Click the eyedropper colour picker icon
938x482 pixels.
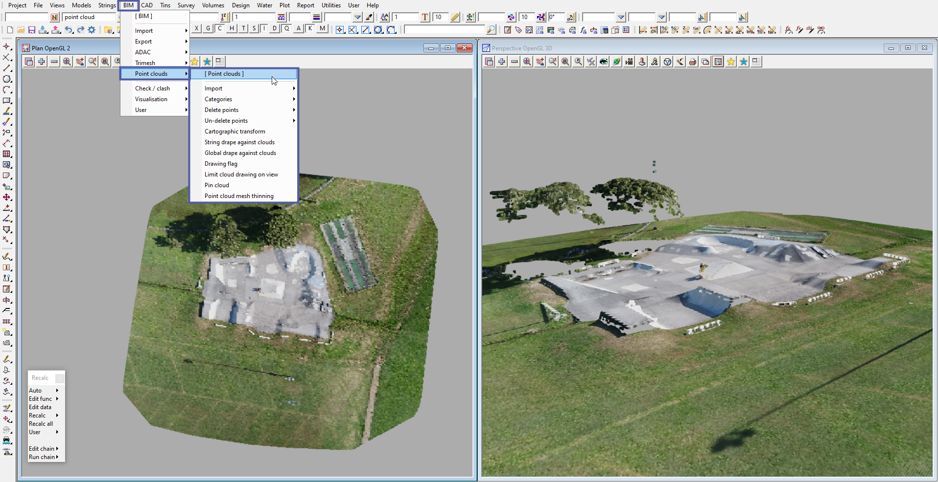pos(370,18)
